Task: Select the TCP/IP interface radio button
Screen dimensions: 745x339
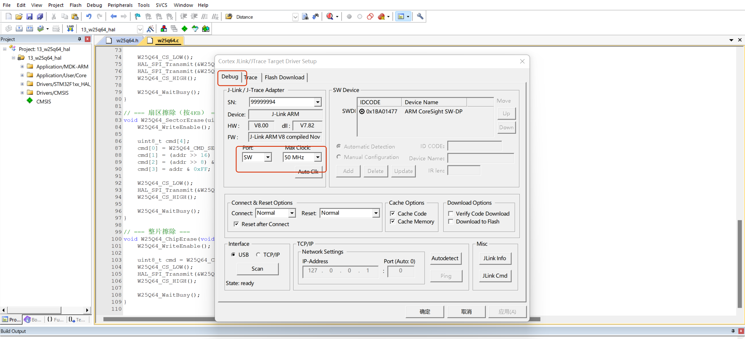Action: (x=258, y=254)
